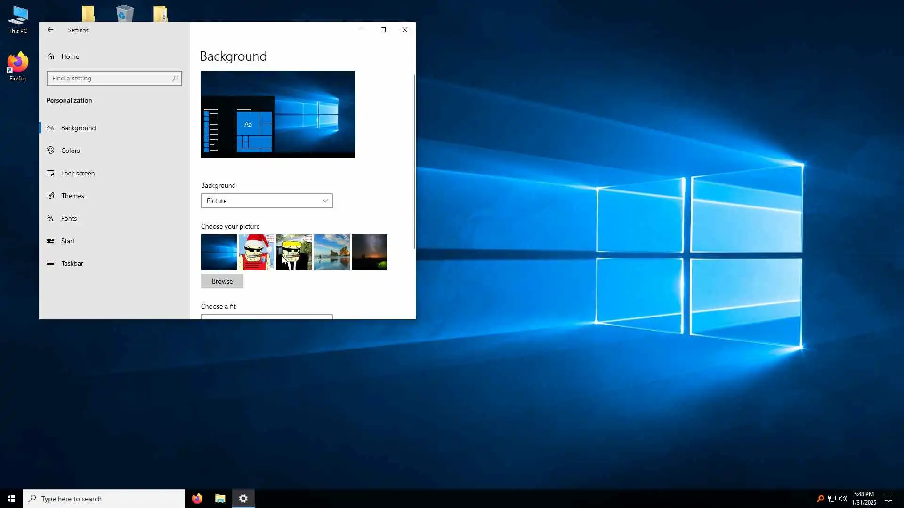Pick the night sky tent picture
Image resolution: width=904 pixels, height=508 pixels.
(369, 252)
